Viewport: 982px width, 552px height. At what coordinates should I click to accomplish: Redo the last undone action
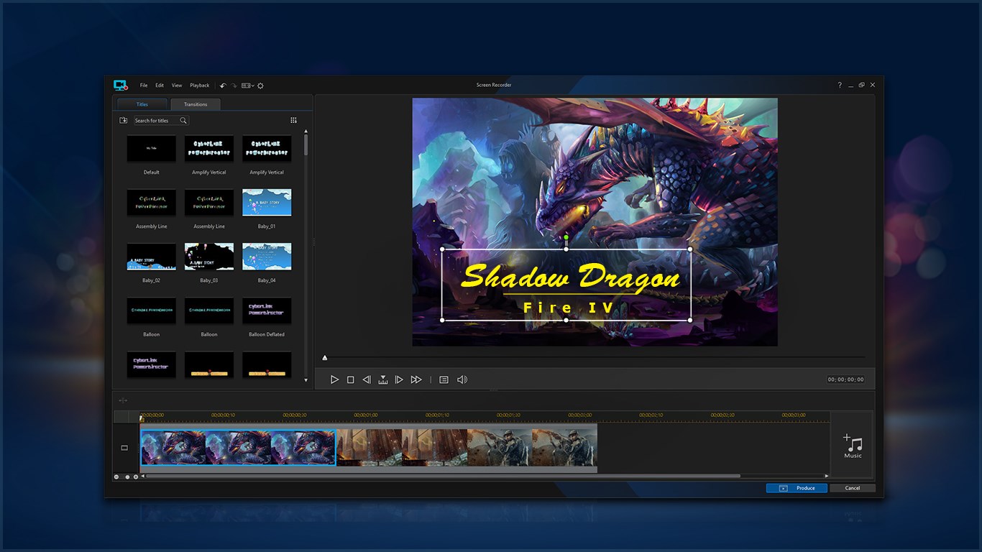234,86
